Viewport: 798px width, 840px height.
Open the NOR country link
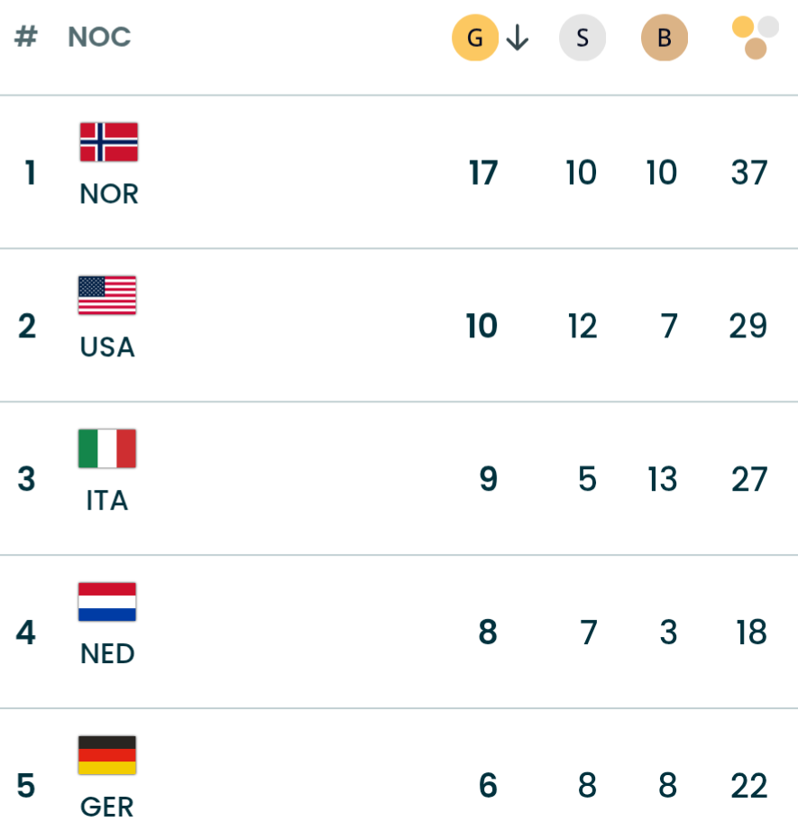point(109,194)
